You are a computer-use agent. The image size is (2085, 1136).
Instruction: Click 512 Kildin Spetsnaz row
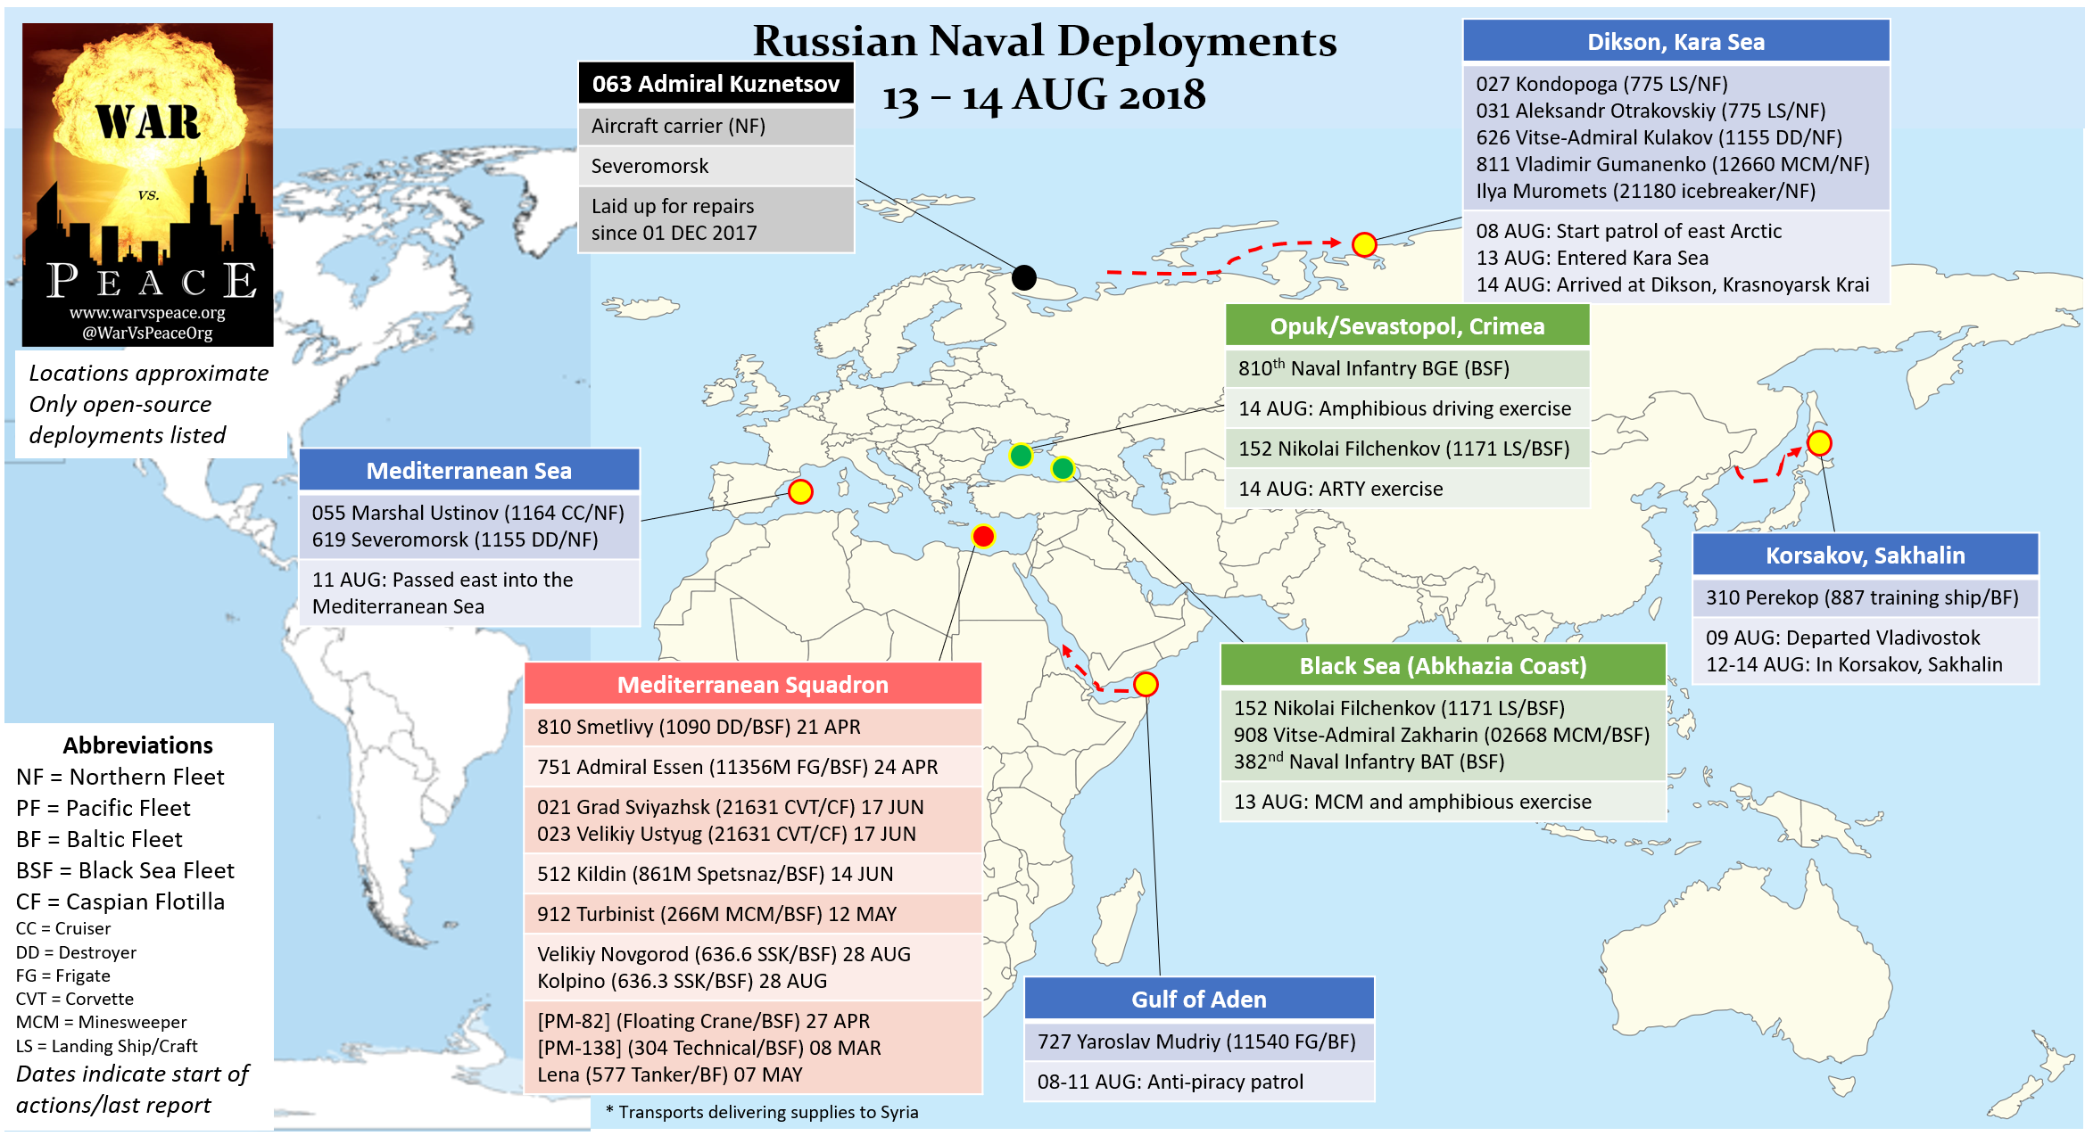[753, 874]
